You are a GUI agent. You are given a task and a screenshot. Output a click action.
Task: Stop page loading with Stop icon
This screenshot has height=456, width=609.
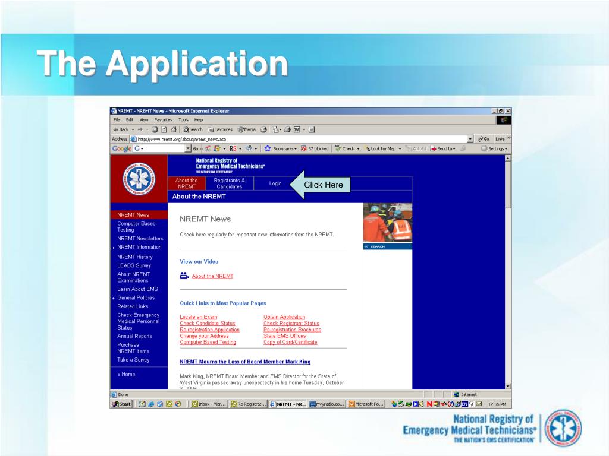pos(155,129)
